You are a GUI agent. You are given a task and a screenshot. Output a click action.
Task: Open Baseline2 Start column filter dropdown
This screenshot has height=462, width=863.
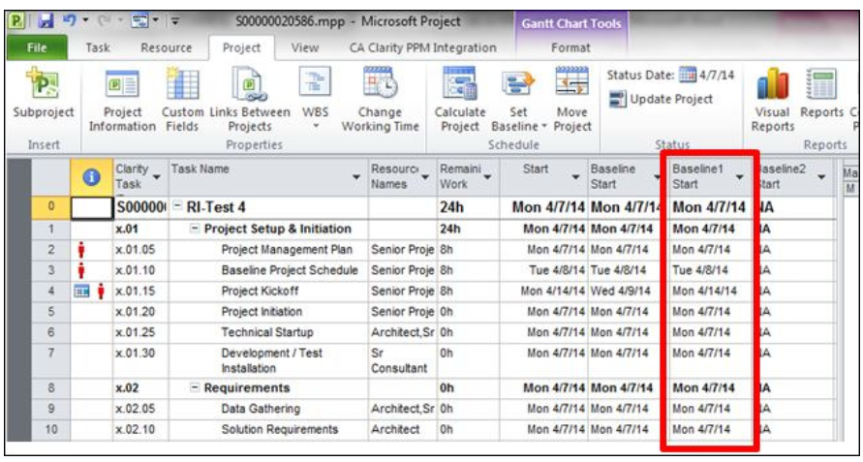tap(821, 177)
